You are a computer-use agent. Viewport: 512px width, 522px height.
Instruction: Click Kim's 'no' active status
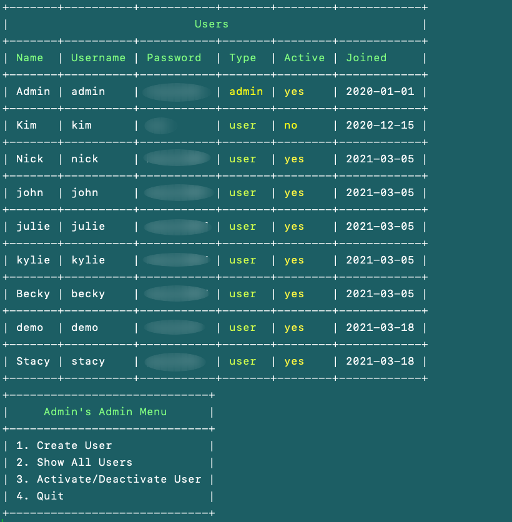291,126
